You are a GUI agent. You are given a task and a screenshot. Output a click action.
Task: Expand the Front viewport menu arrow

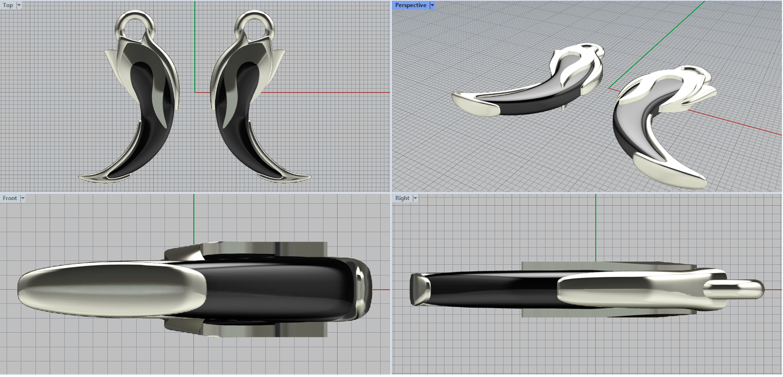[23, 198]
